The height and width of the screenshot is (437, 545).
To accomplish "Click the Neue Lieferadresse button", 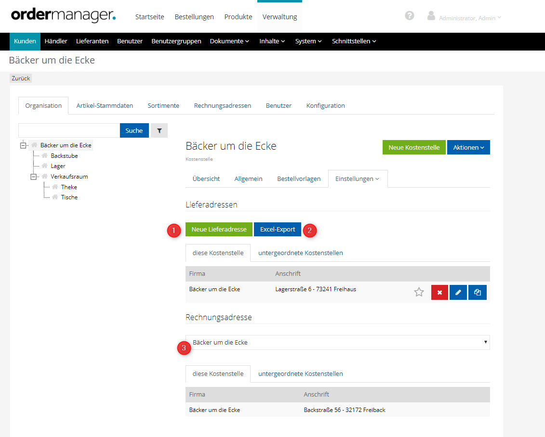I will point(219,229).
